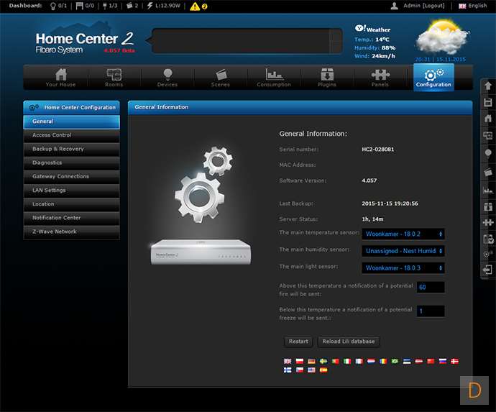Click the fire temperature threshold field
Viewport: 496px width, 412px height.
point(430,287)
